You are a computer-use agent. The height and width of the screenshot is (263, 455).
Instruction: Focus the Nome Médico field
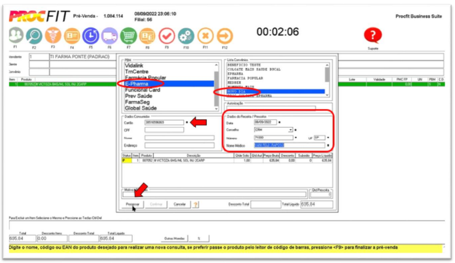tap(290, 145)
